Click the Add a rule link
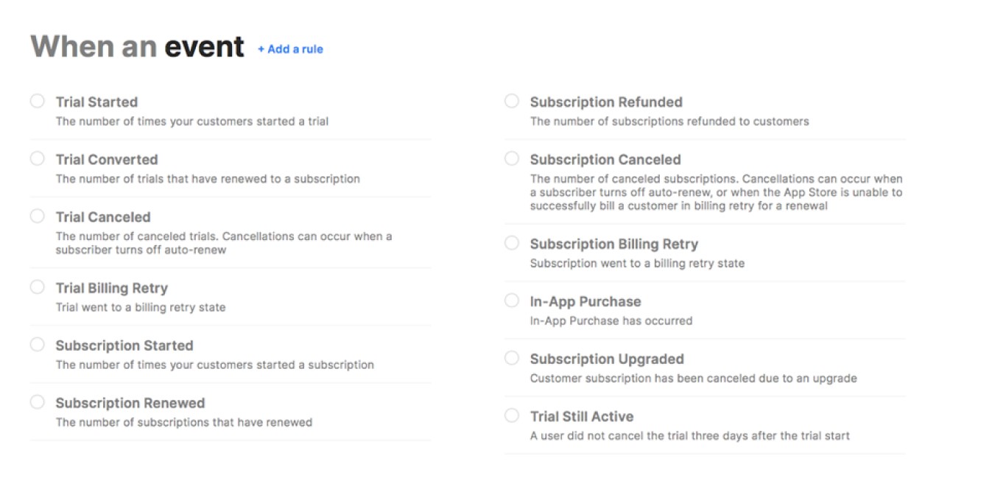The image size is (1006, 492). pos(290,49)
